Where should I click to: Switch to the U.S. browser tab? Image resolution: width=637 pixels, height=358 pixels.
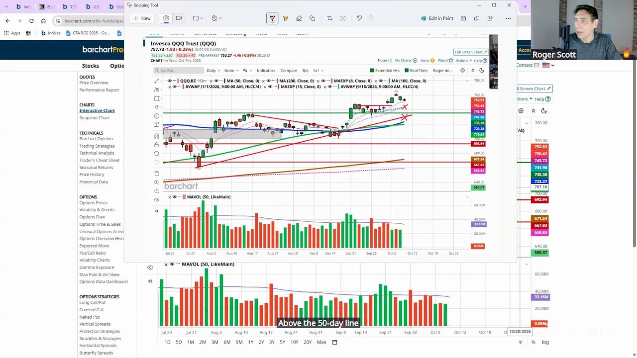93,7
